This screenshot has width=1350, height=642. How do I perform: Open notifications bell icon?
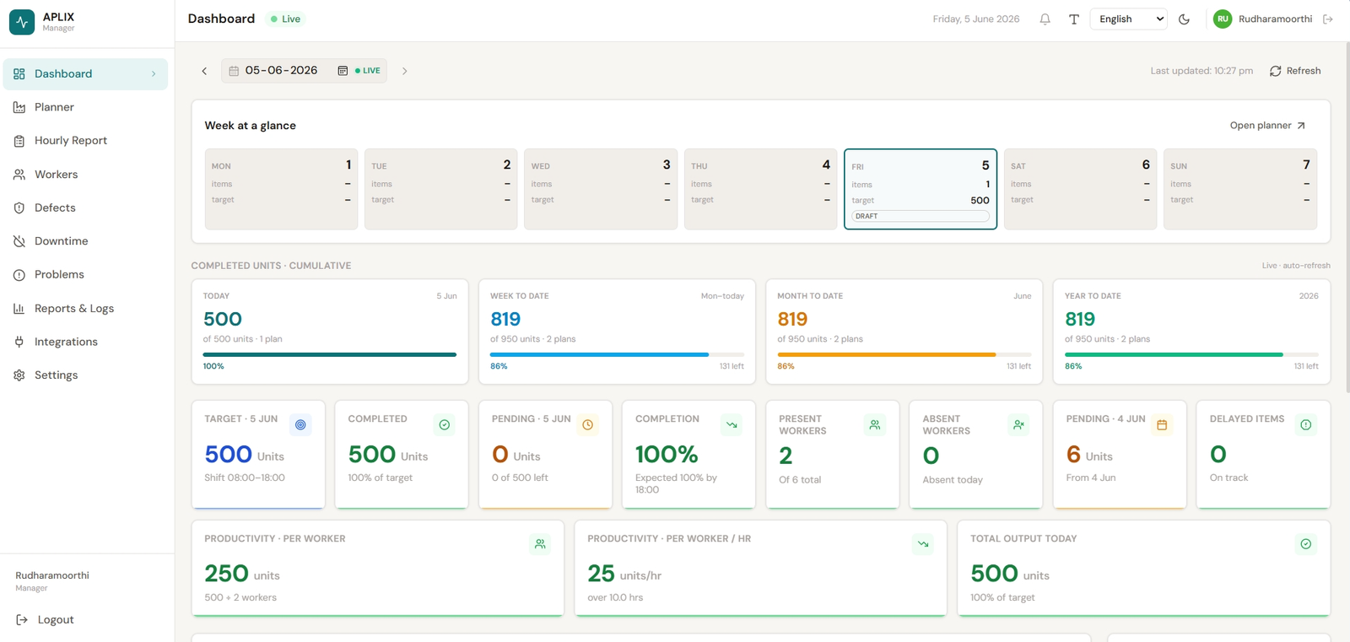1045,19
